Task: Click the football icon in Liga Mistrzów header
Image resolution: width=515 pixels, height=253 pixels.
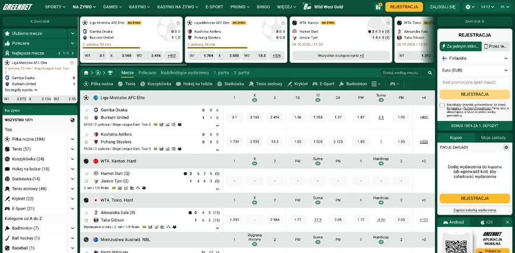Action: coord(86,98)
